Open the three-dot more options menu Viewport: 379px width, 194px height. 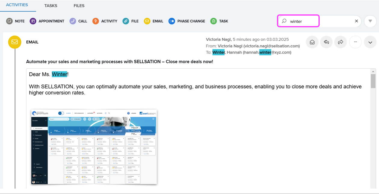(x=356, y=42)
